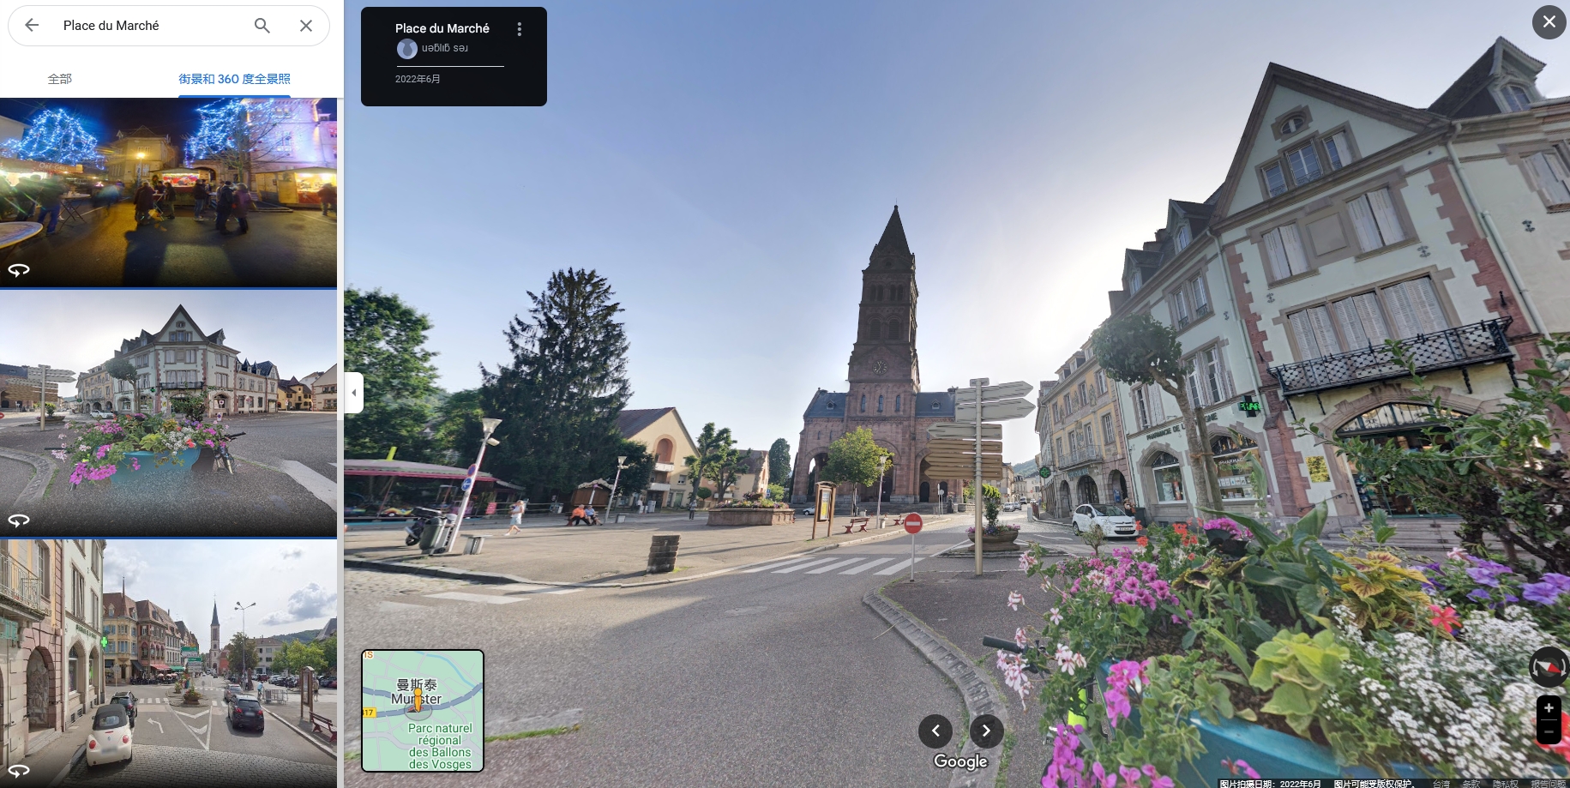Open the street with parked cars thumbnail
The height and width of the screenshot is (788, 1570).
[x=168, y=662]
